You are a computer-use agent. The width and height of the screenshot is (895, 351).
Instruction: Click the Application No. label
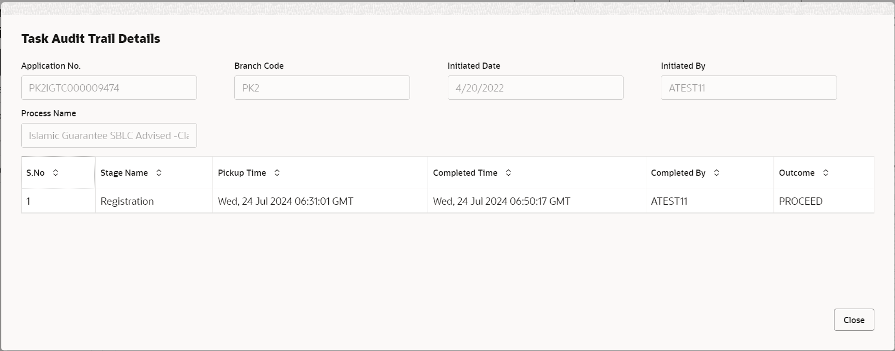pyautogui.click(x=51, y=66)
